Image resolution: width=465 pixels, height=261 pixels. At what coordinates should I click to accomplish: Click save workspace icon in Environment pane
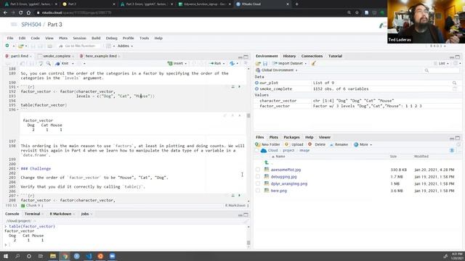pos(265,63)
